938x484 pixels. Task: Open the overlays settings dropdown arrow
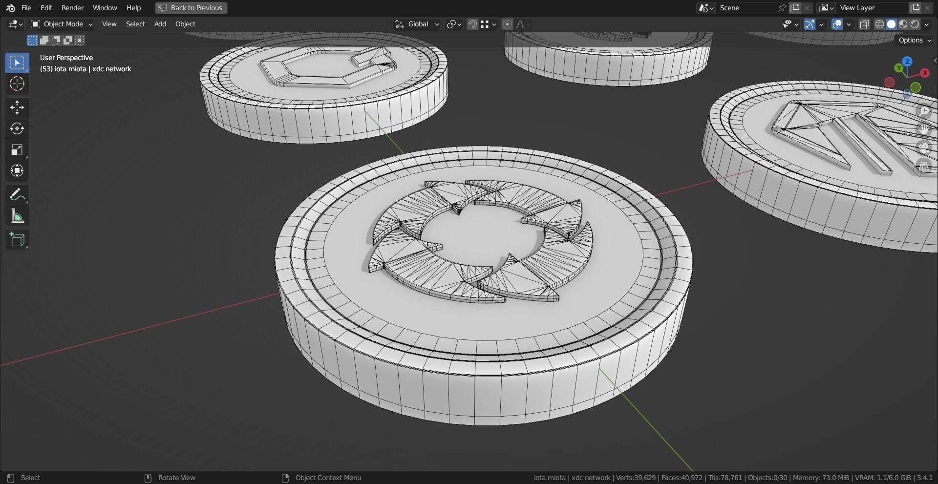[849, 24]
